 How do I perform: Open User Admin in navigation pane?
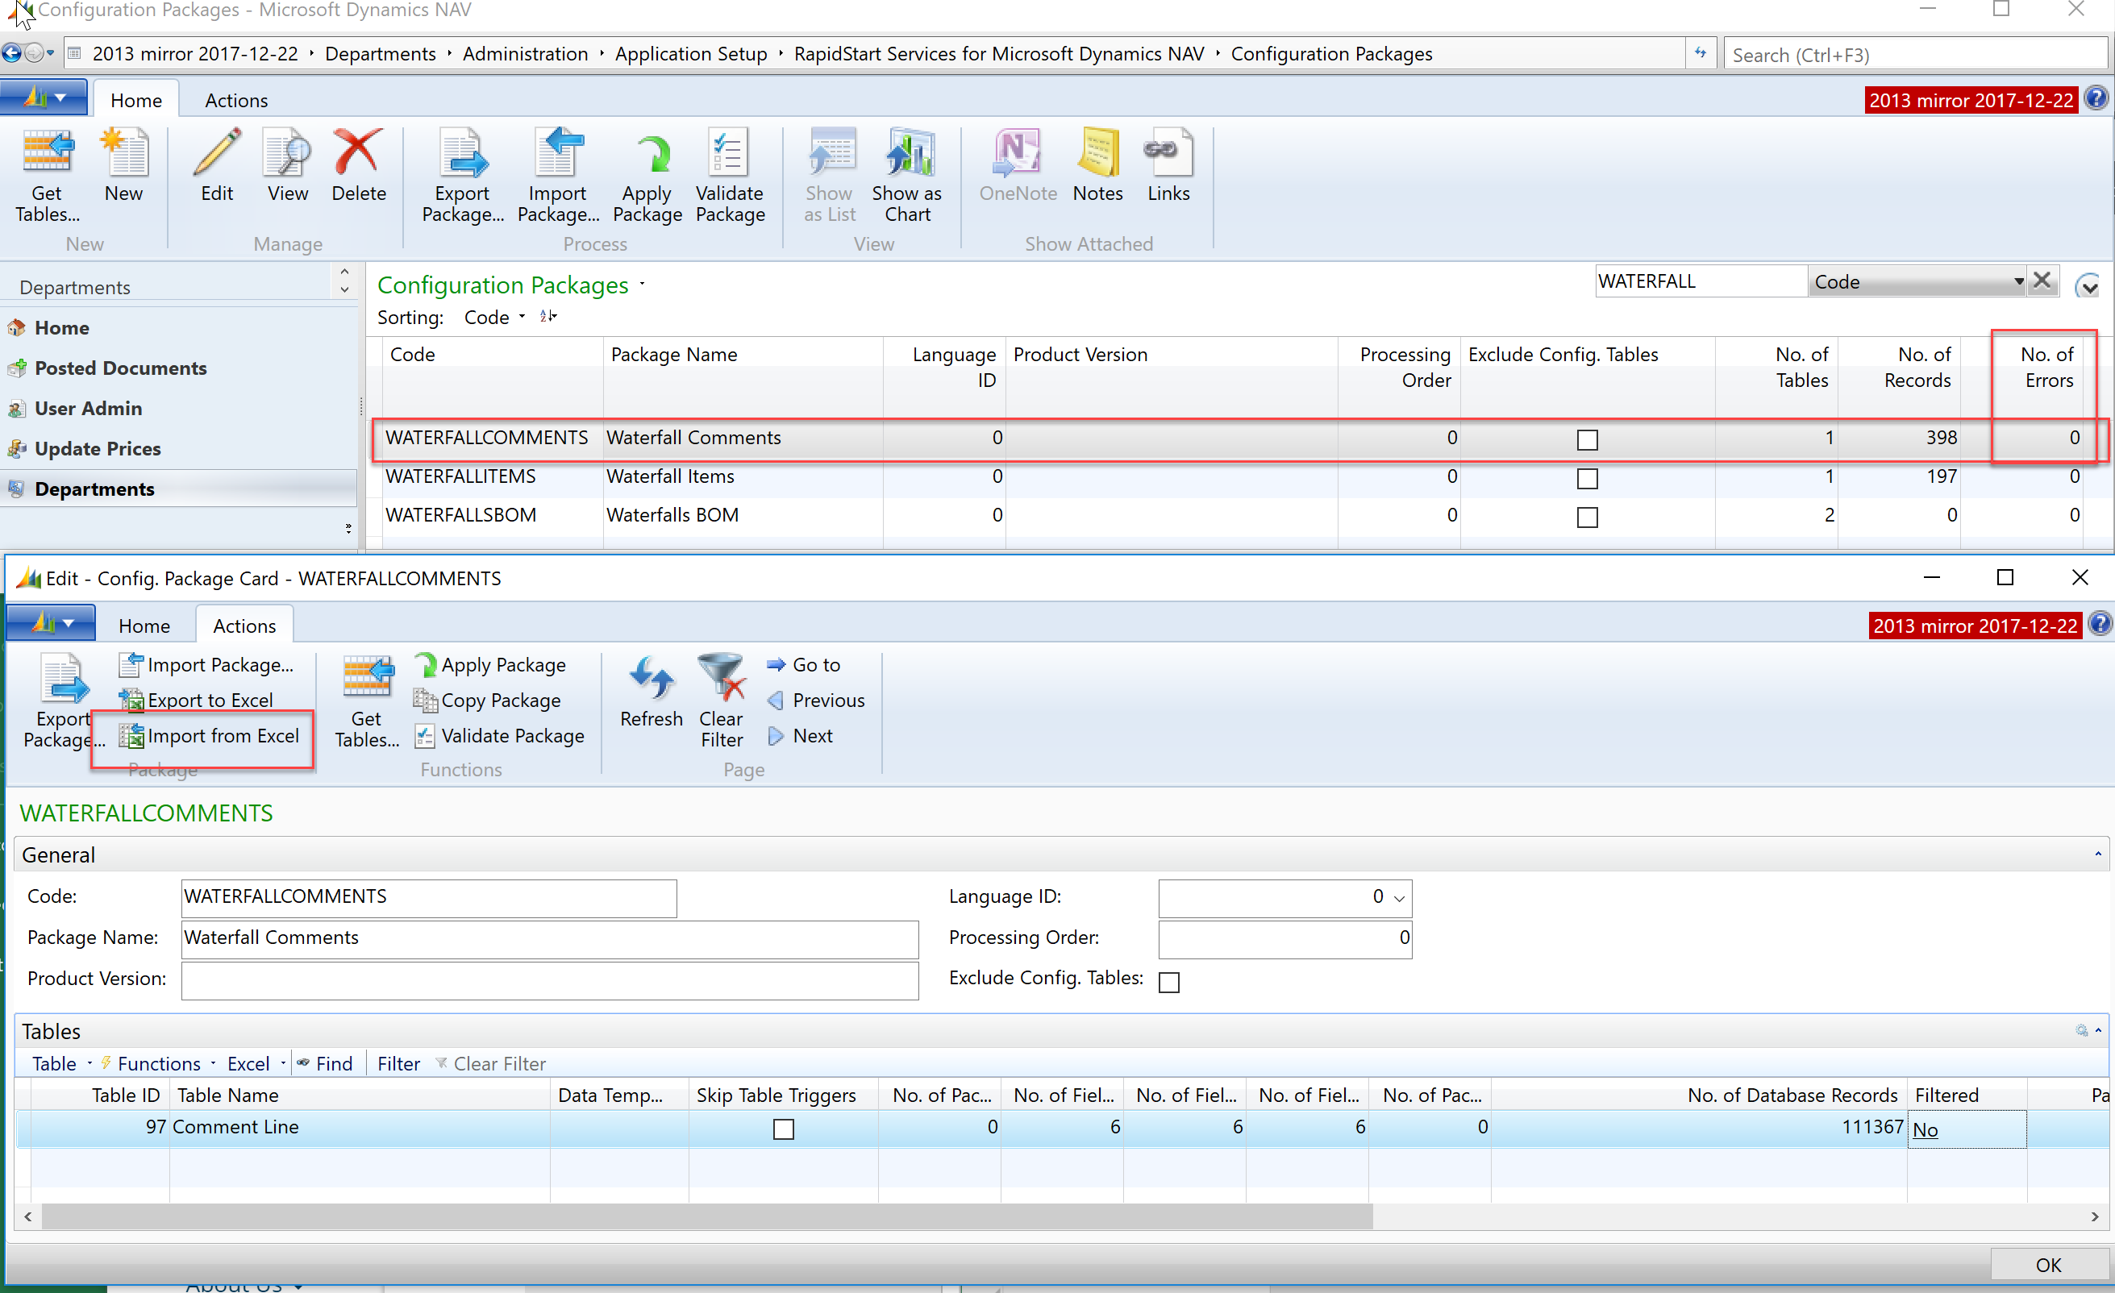[x=88, y=409]
